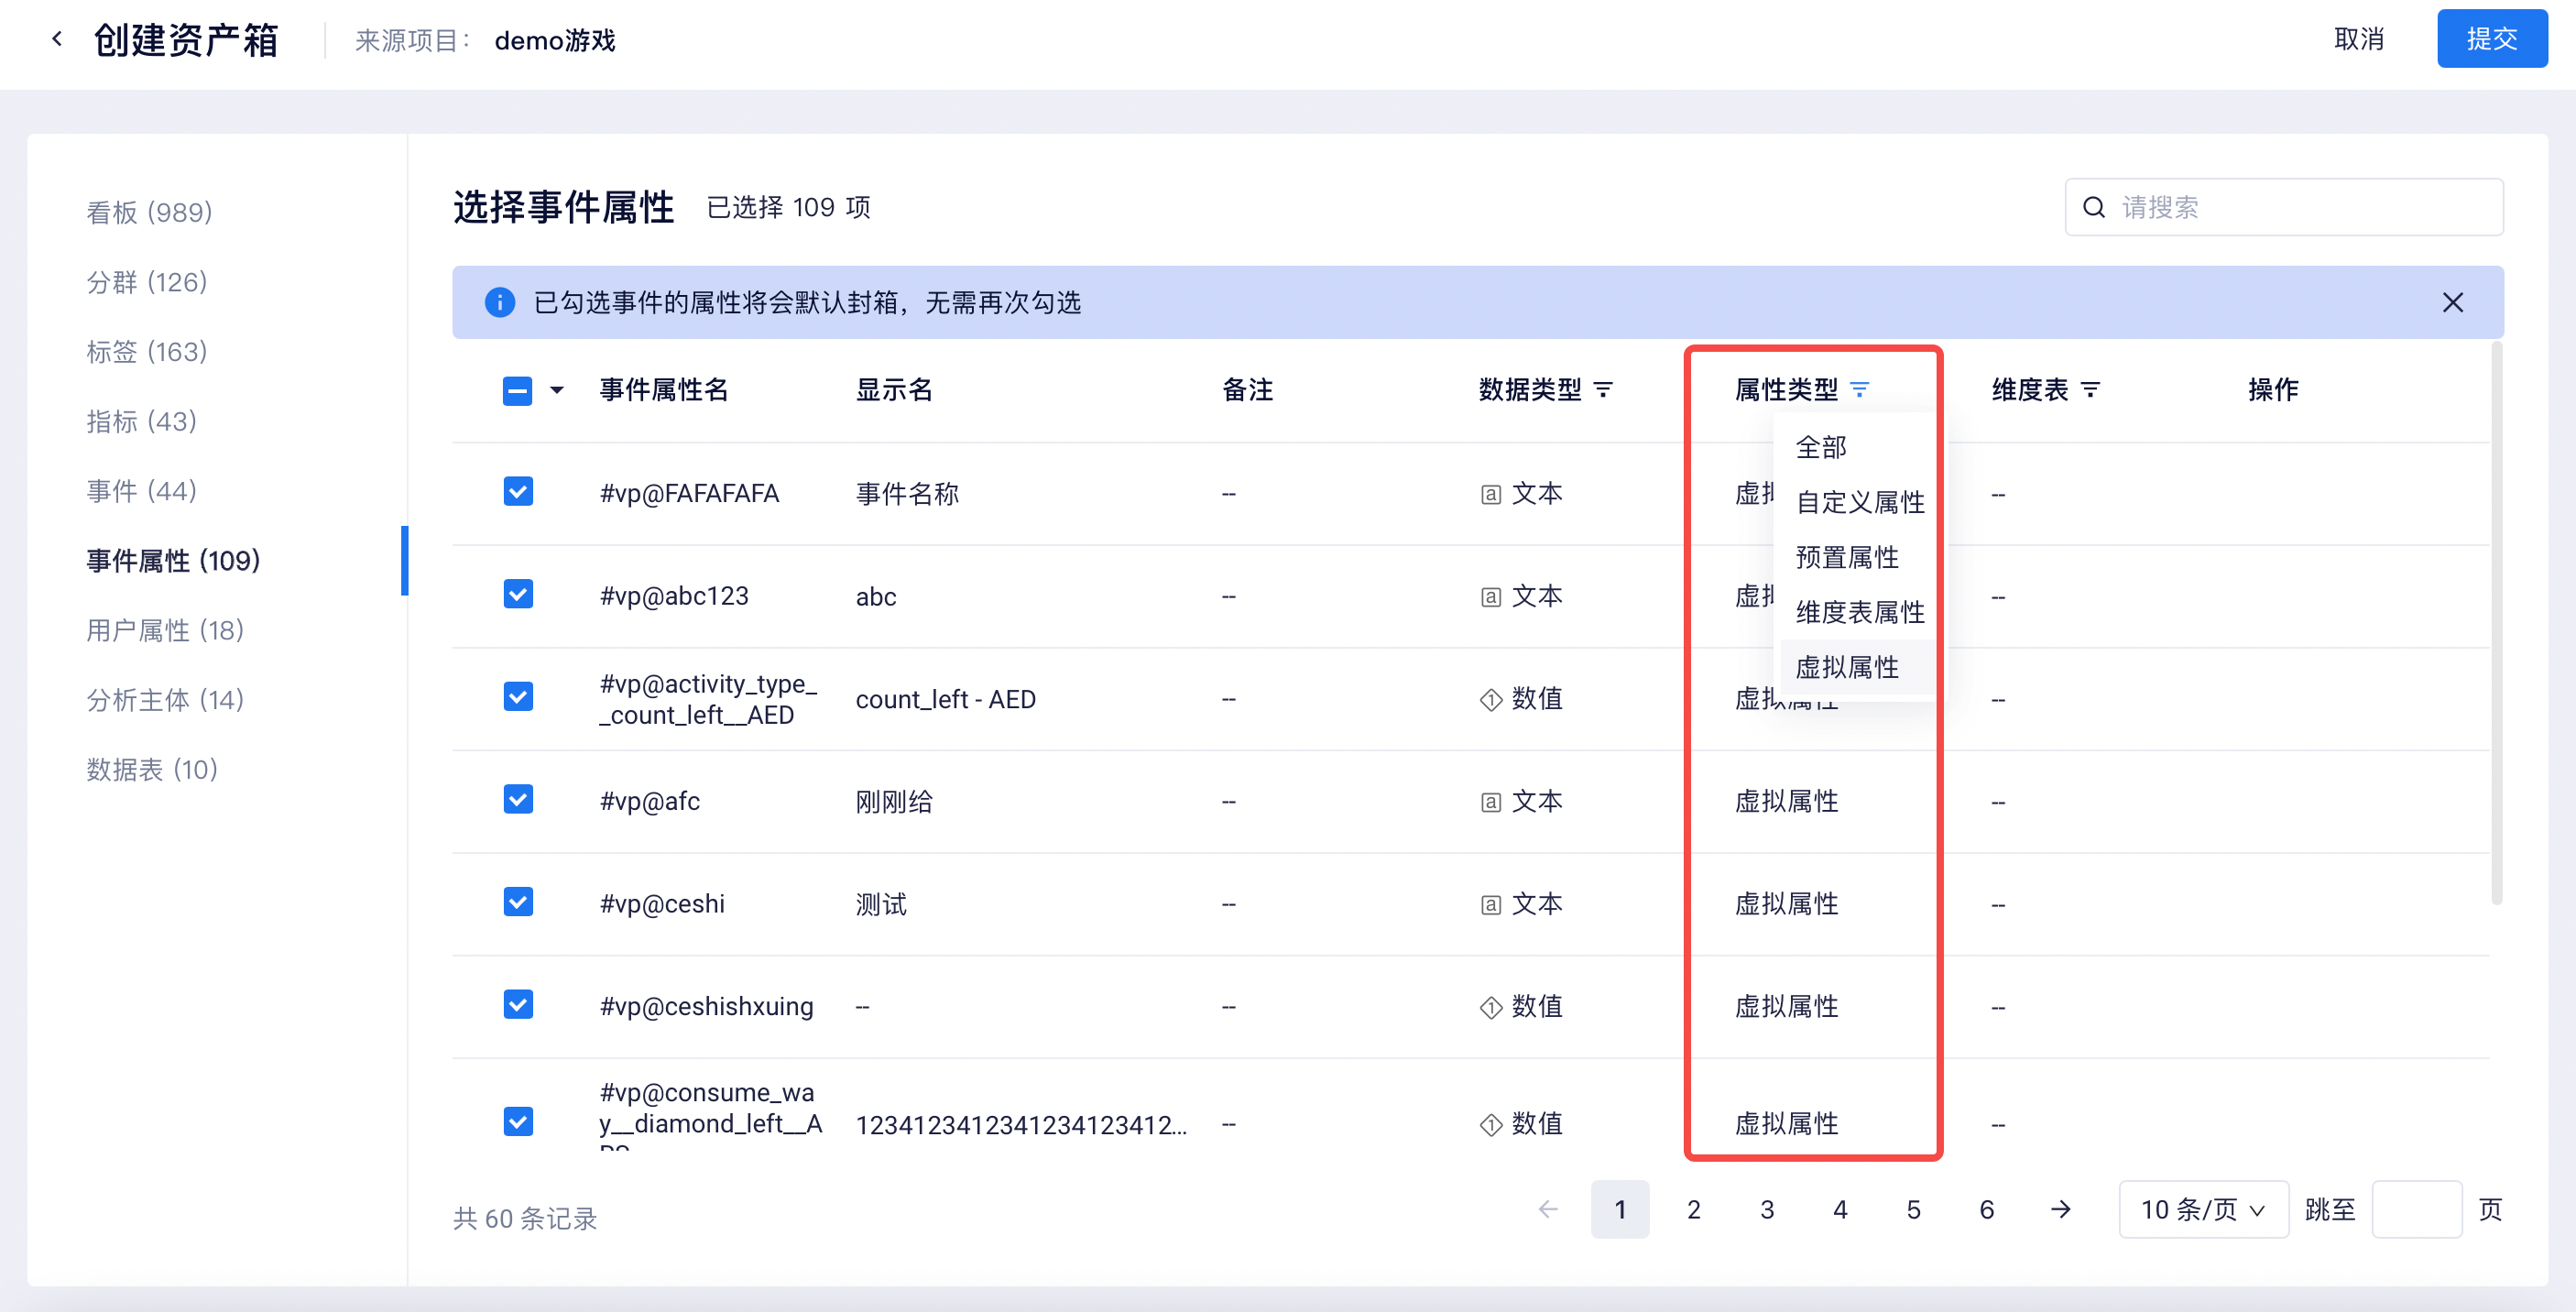The height and width of the screenshot is (1312, 2576).
Task: Open the 用户属性 (18) sidebar section
Action: (165, 630)
